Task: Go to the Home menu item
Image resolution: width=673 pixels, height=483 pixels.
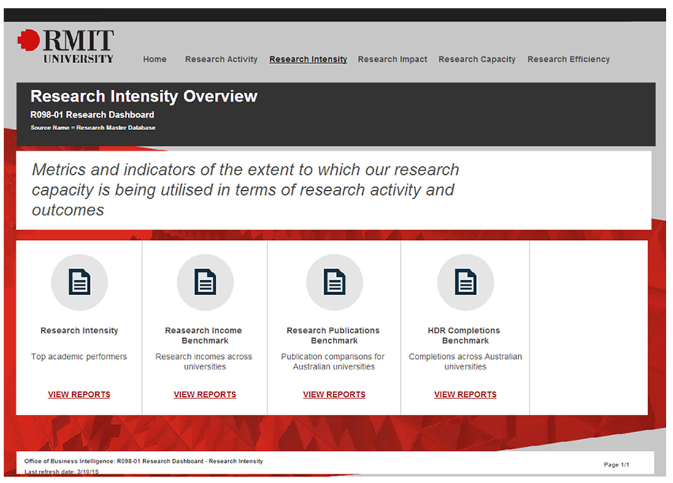Action: click(155, 59)
